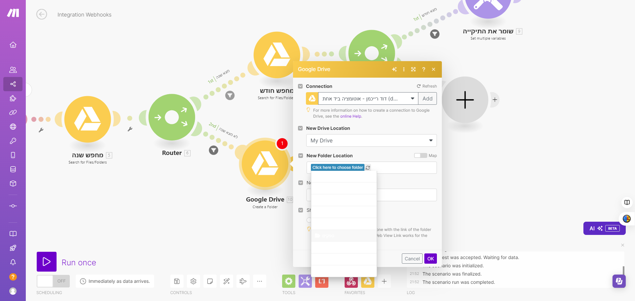Refresh the connections list
The image size is (635, 301).
(427, 86)
